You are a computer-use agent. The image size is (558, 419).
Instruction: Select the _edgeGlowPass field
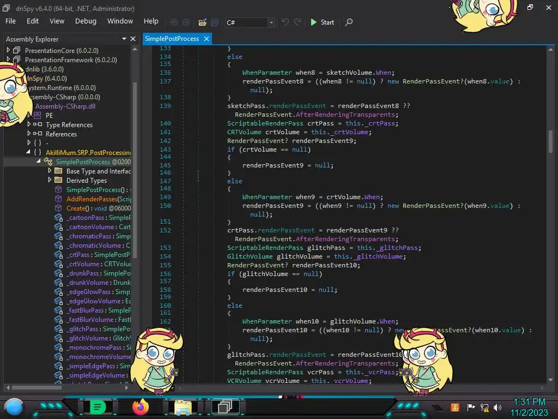[98, 292]
